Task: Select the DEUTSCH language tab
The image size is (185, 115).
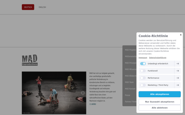Action: [28, 7]
